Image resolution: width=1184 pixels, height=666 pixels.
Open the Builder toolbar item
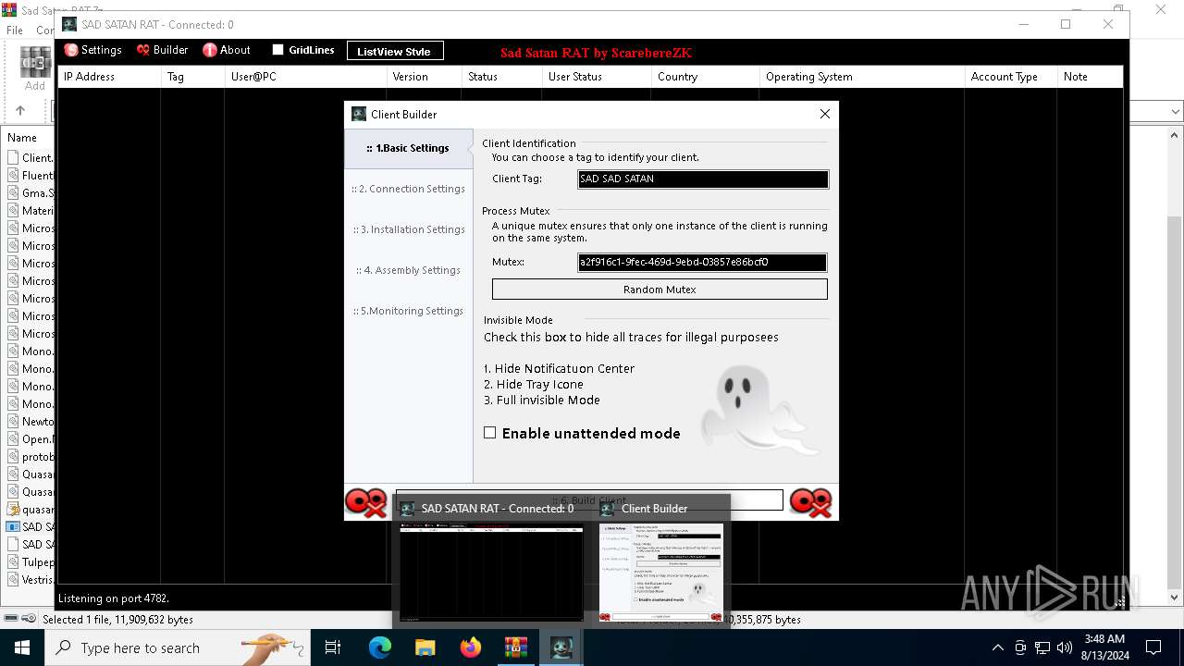point(163,50)
